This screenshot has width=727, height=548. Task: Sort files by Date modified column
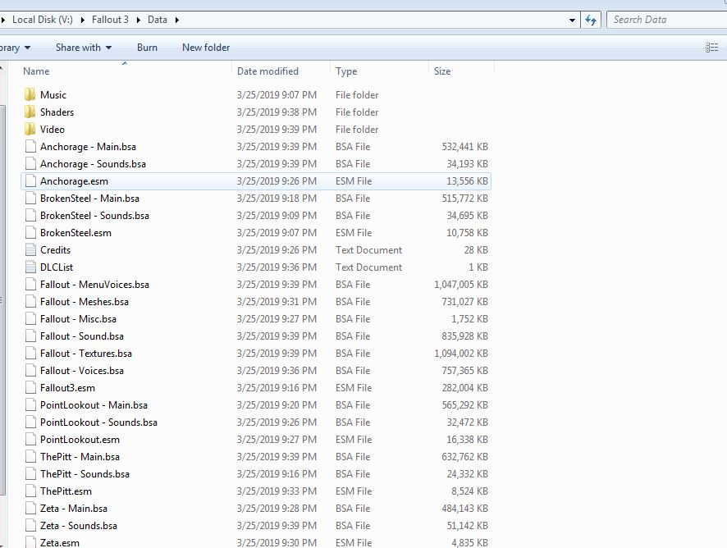(x=267, y=71)
